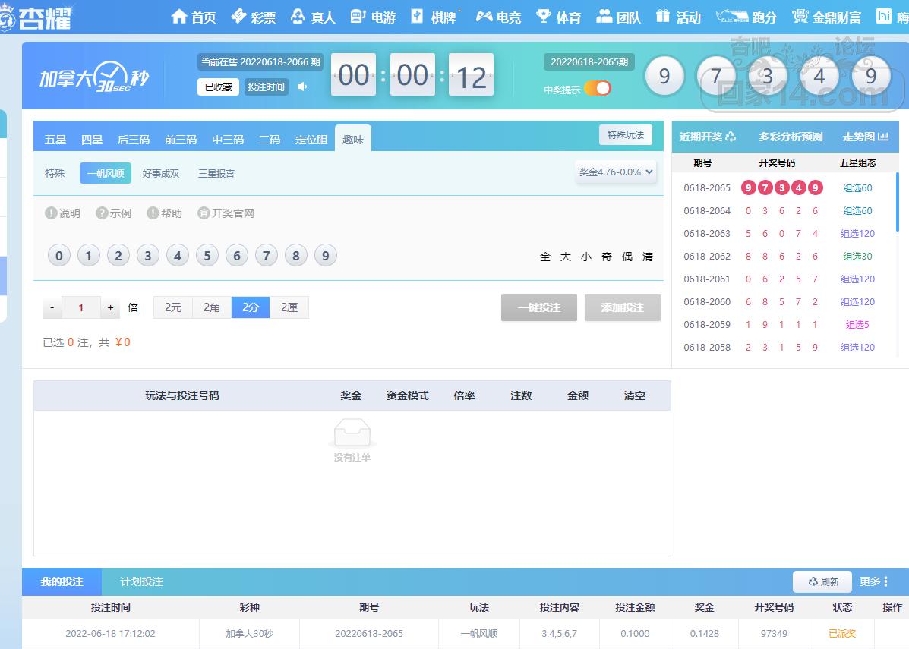Click the 刷新 refresh button

coord(822,581)
